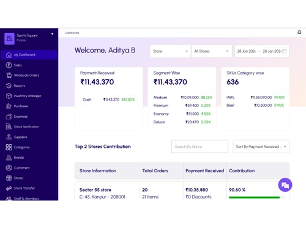Expand the Spirits Square account switcher arrow

pyautogui.click(x=52, y=34)
